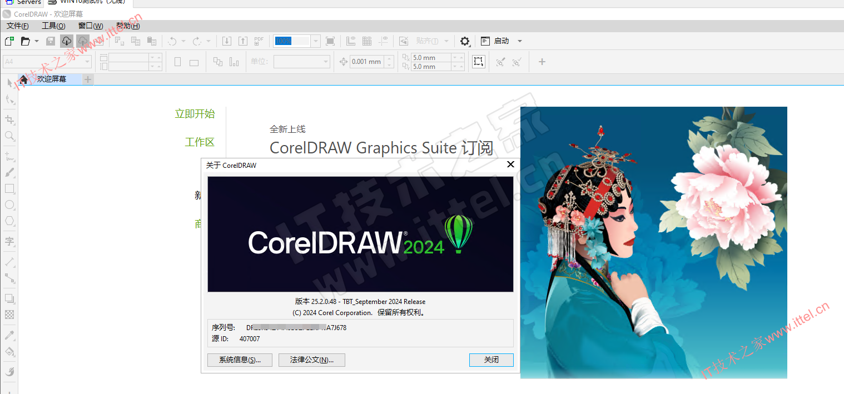Click the Paste clipboard icon

pyautogui.click(x=152, y=41)
